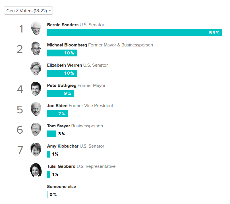Click the Elizabeth Warren name label
230x204 pixels.
point(64,65)
